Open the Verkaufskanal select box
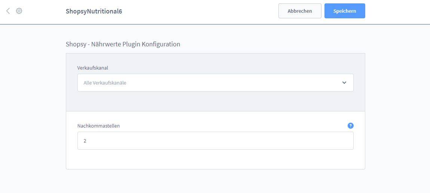This screenshot has width=430, height=193. 215,83
